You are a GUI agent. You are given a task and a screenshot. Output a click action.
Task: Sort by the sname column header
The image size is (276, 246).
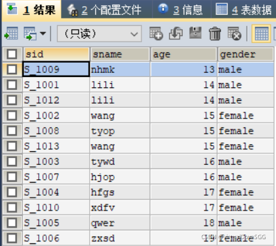(x=120, y=55)
